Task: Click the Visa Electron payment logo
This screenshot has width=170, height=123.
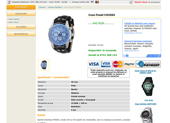Action: coord(106,64)
